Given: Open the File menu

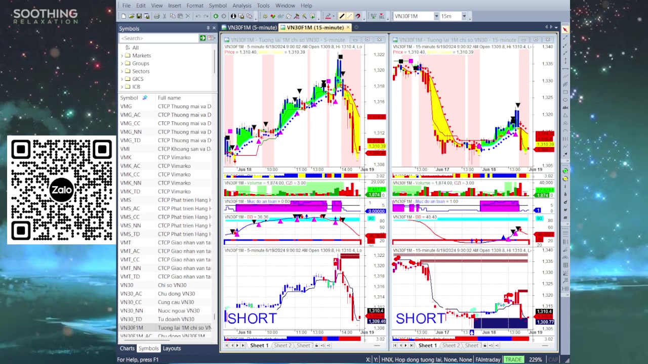Looking at the screenshot, I should (x=127, y=6).
